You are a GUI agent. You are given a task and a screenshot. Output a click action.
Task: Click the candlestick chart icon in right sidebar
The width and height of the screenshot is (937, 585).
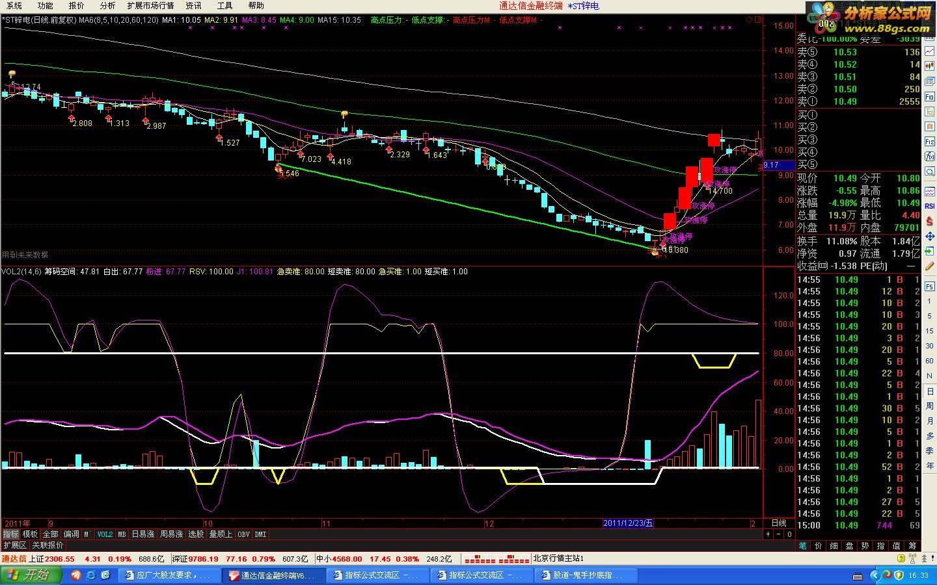click(930, 66)
